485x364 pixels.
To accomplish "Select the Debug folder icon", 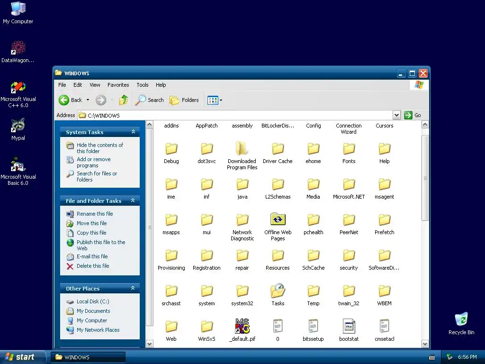I will (171, 148).
